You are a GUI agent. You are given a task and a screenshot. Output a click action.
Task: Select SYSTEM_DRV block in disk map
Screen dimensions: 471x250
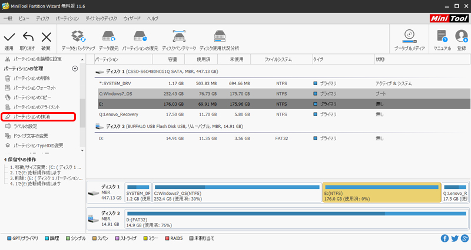[138, 192]
